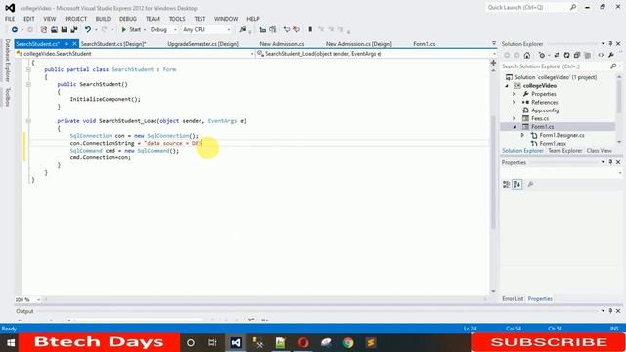Open the TEST menu
The image size is (626, 352).
click(x=200, y=19)
